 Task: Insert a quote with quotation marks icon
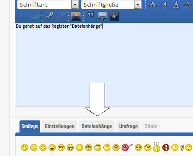tap(91, 15)
